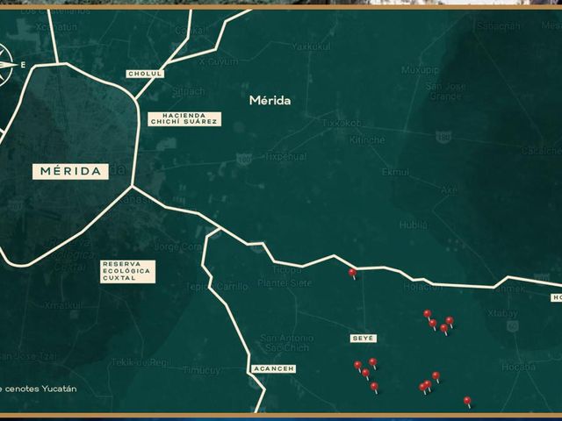Click the 180 highway shield near Tixpehual
This screenshot has width=562, height=421.
pos(244,159)
